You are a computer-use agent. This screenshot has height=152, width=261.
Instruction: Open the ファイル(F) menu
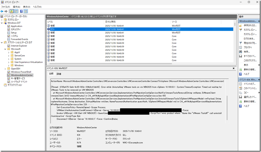click(5, 7)
